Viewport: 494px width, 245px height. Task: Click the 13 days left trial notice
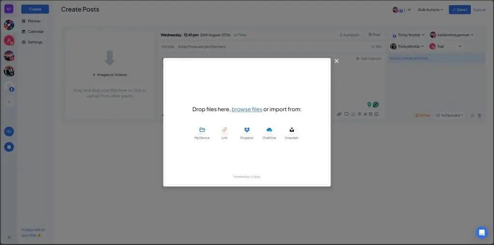[x=33, y=232]
